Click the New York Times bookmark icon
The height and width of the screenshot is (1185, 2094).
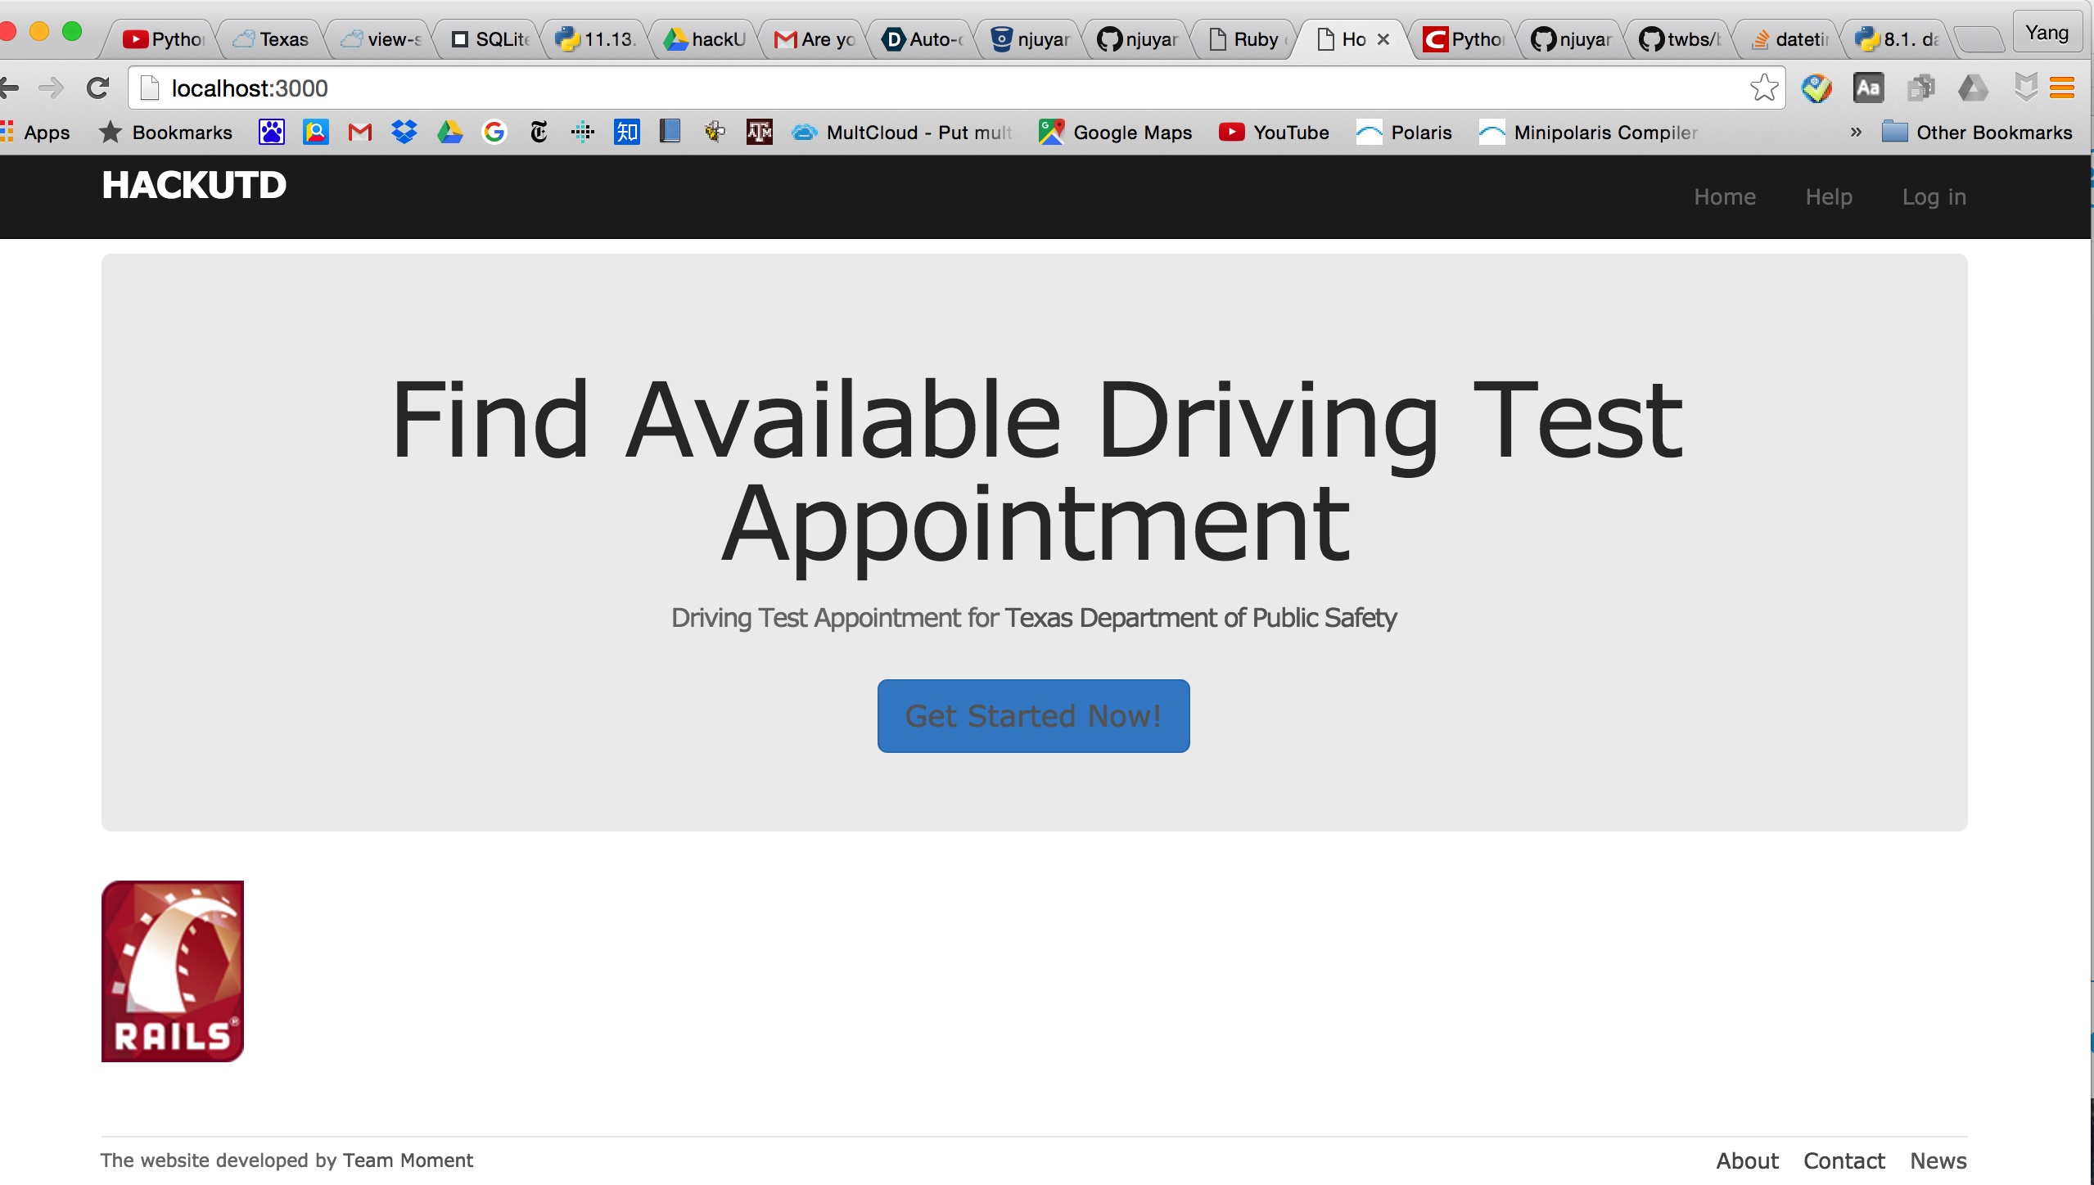539,132
